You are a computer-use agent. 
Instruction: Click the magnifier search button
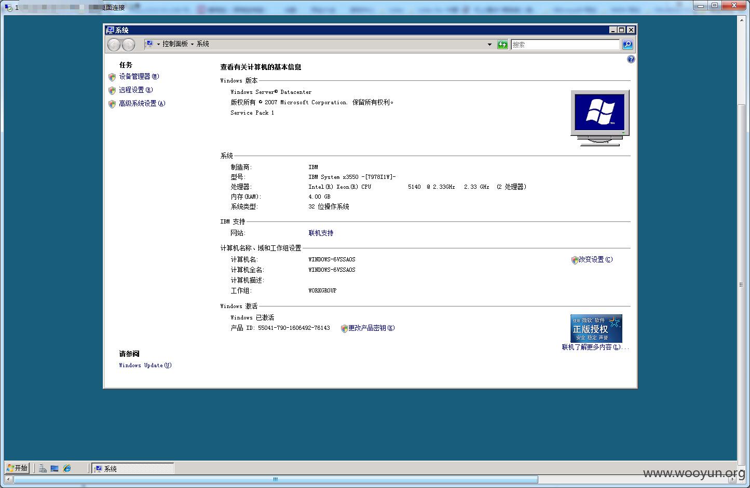pyautogui.click(x=628, y=45)
